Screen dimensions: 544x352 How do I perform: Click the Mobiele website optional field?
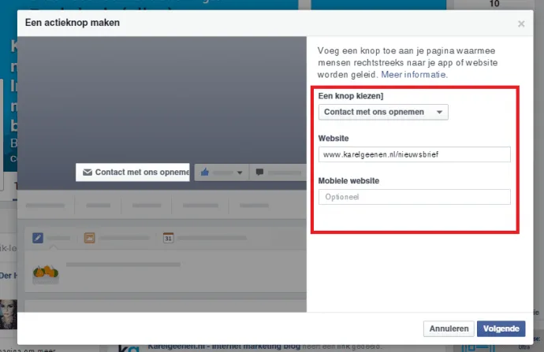point(414,197)
